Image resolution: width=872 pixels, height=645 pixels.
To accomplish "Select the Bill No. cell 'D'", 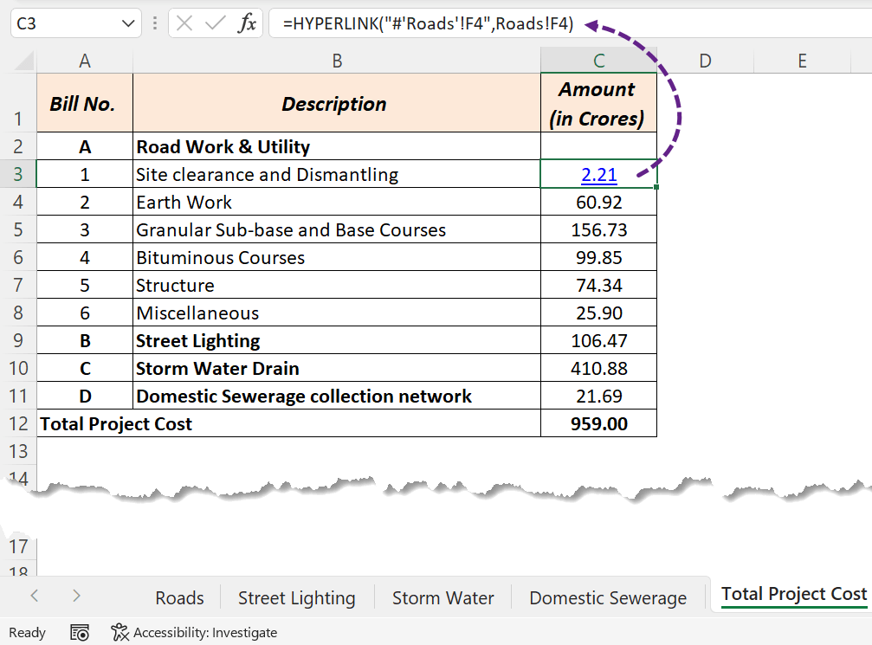I will tap(85, 396).
